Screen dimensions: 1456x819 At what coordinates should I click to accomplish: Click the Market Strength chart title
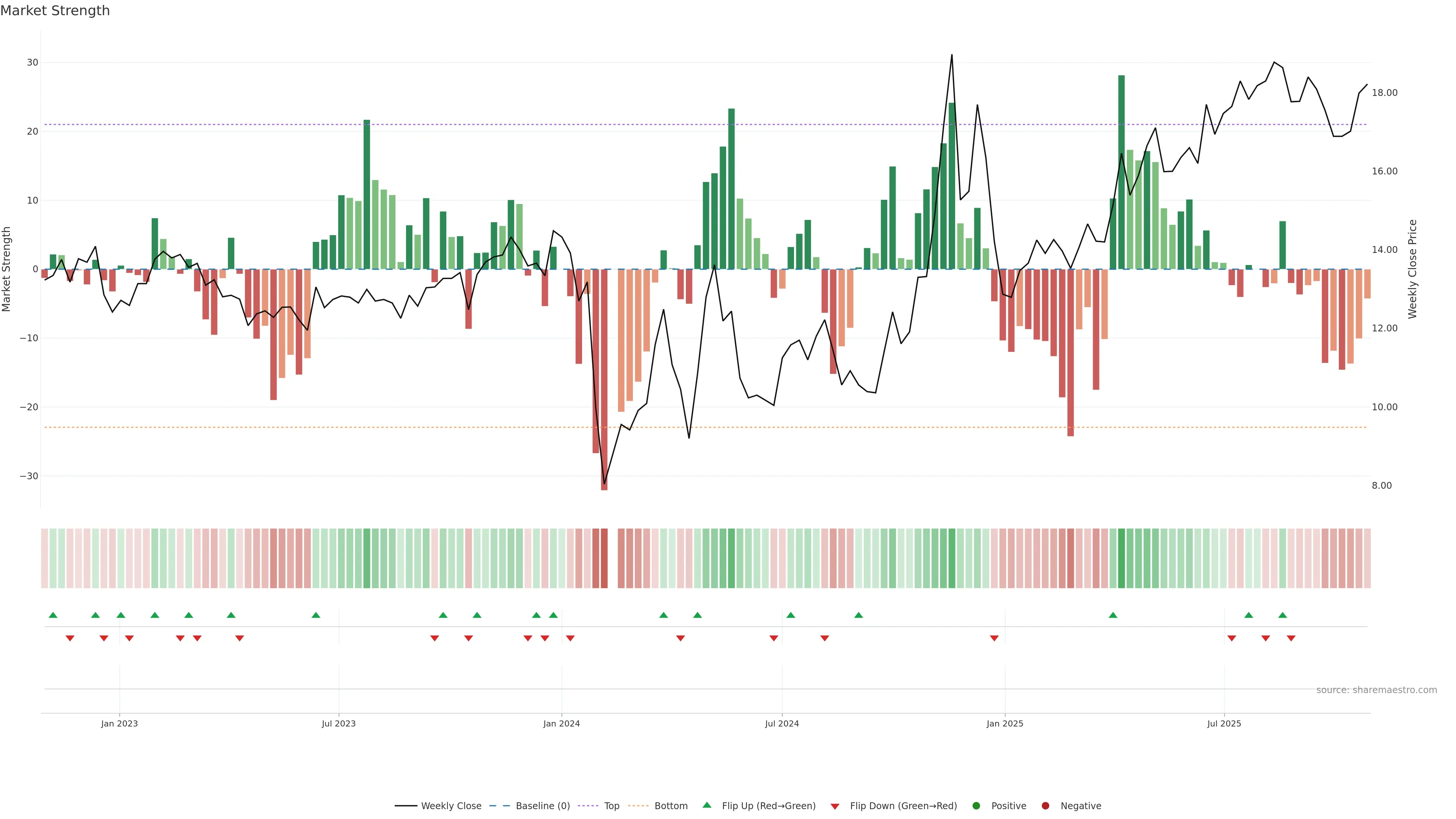pos(55,11)
